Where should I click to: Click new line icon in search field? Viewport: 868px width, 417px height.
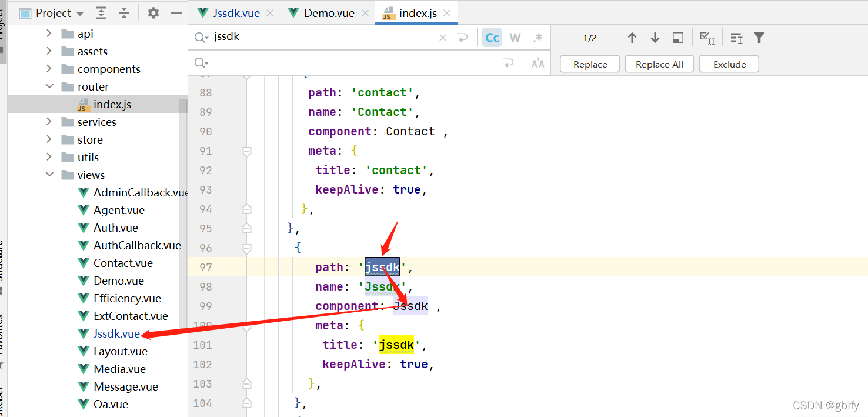(463, 38)
